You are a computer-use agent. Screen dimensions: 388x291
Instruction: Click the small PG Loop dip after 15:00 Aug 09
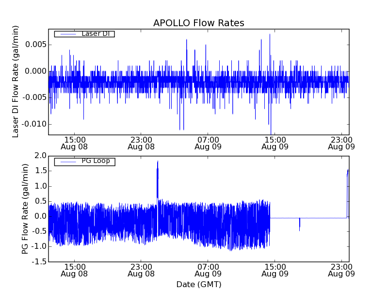pyautogui.click(x=299, y=224)
